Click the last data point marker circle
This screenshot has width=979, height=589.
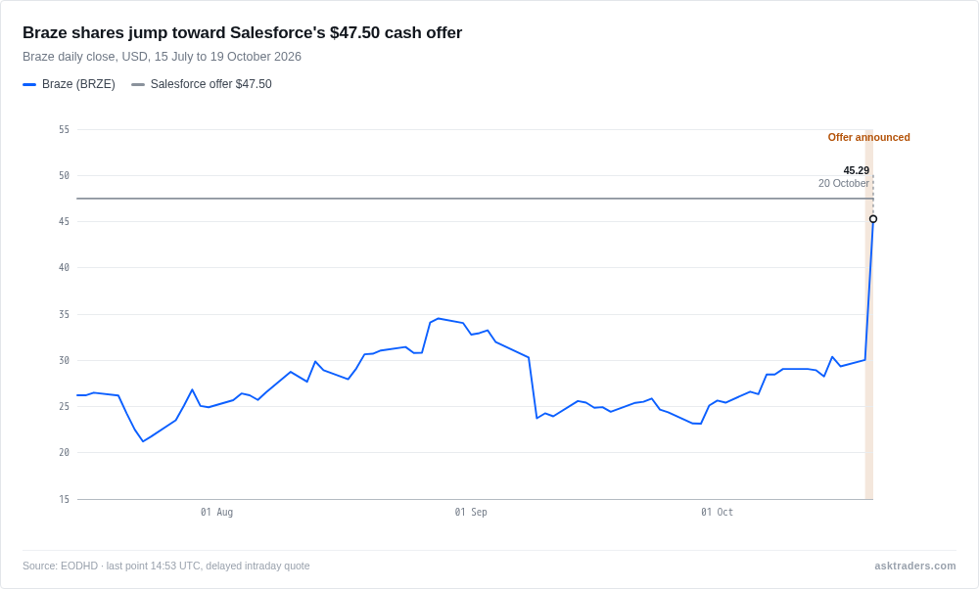[x=873, y=219]
